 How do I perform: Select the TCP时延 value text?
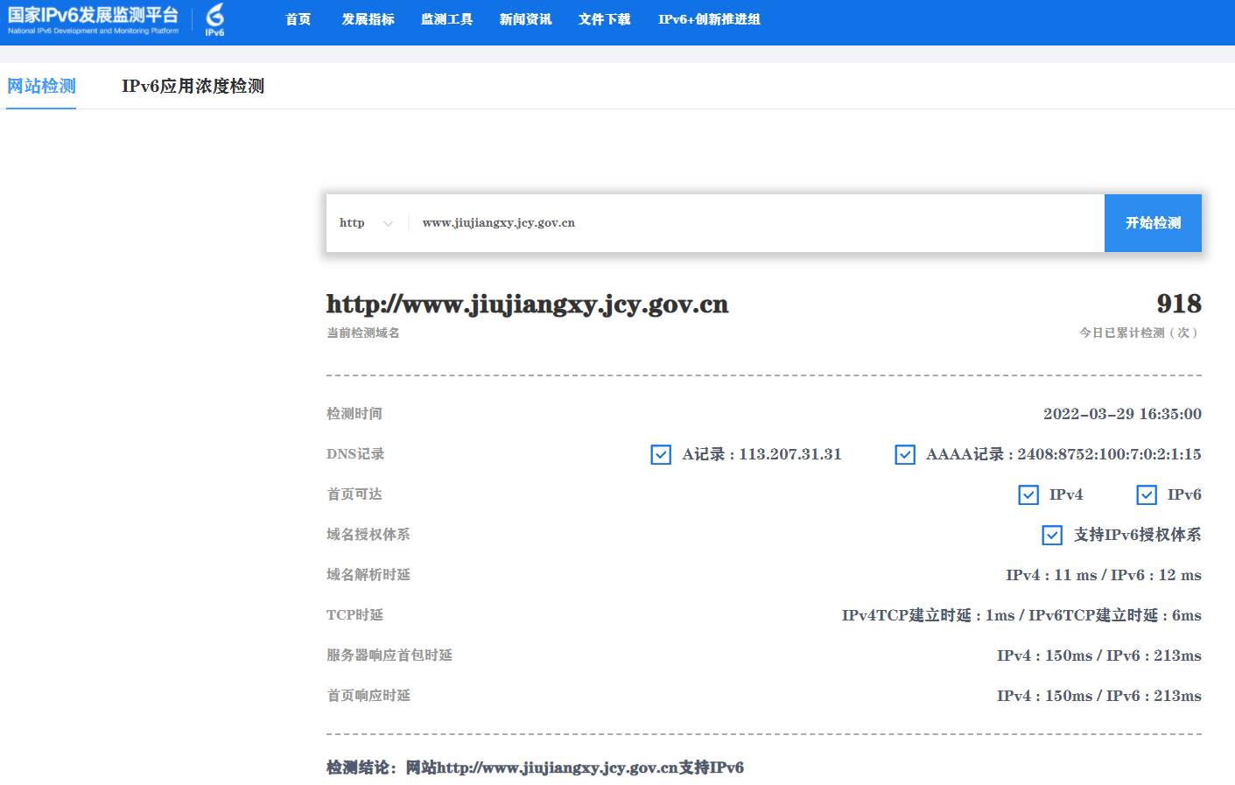(x=1021, y=615)
